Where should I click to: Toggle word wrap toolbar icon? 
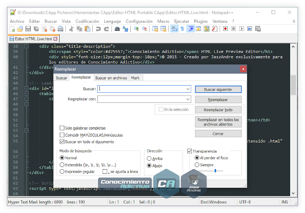point(174,29)
